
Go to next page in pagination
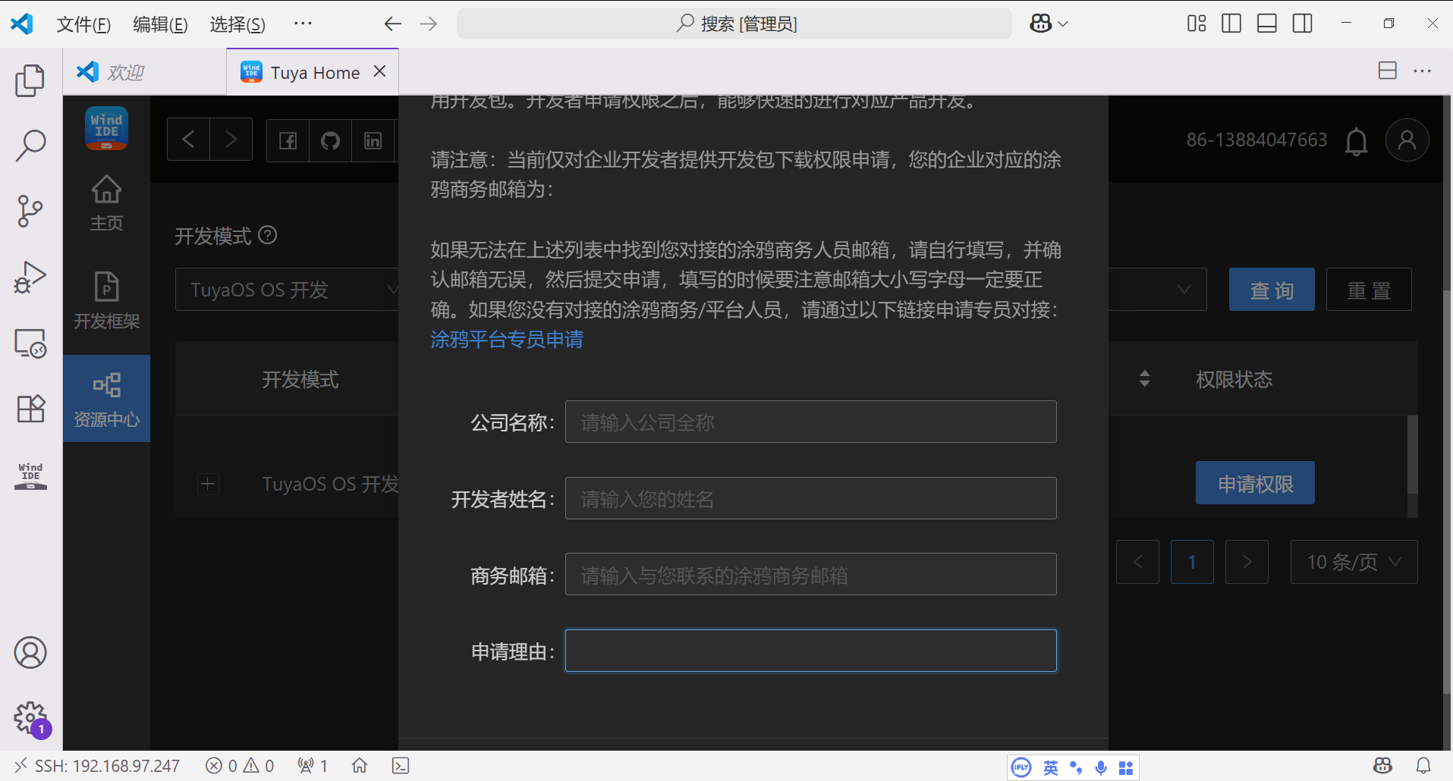click(x=1247, y=562)
